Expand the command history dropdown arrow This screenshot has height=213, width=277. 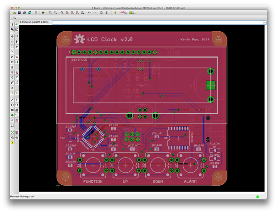(265, 22)
